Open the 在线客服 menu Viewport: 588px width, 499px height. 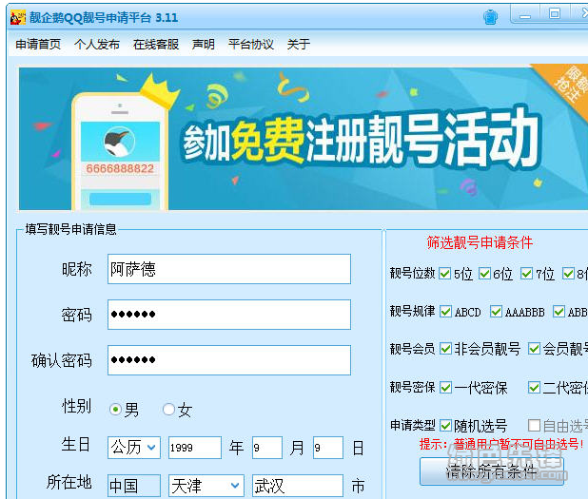coord(156,45)
